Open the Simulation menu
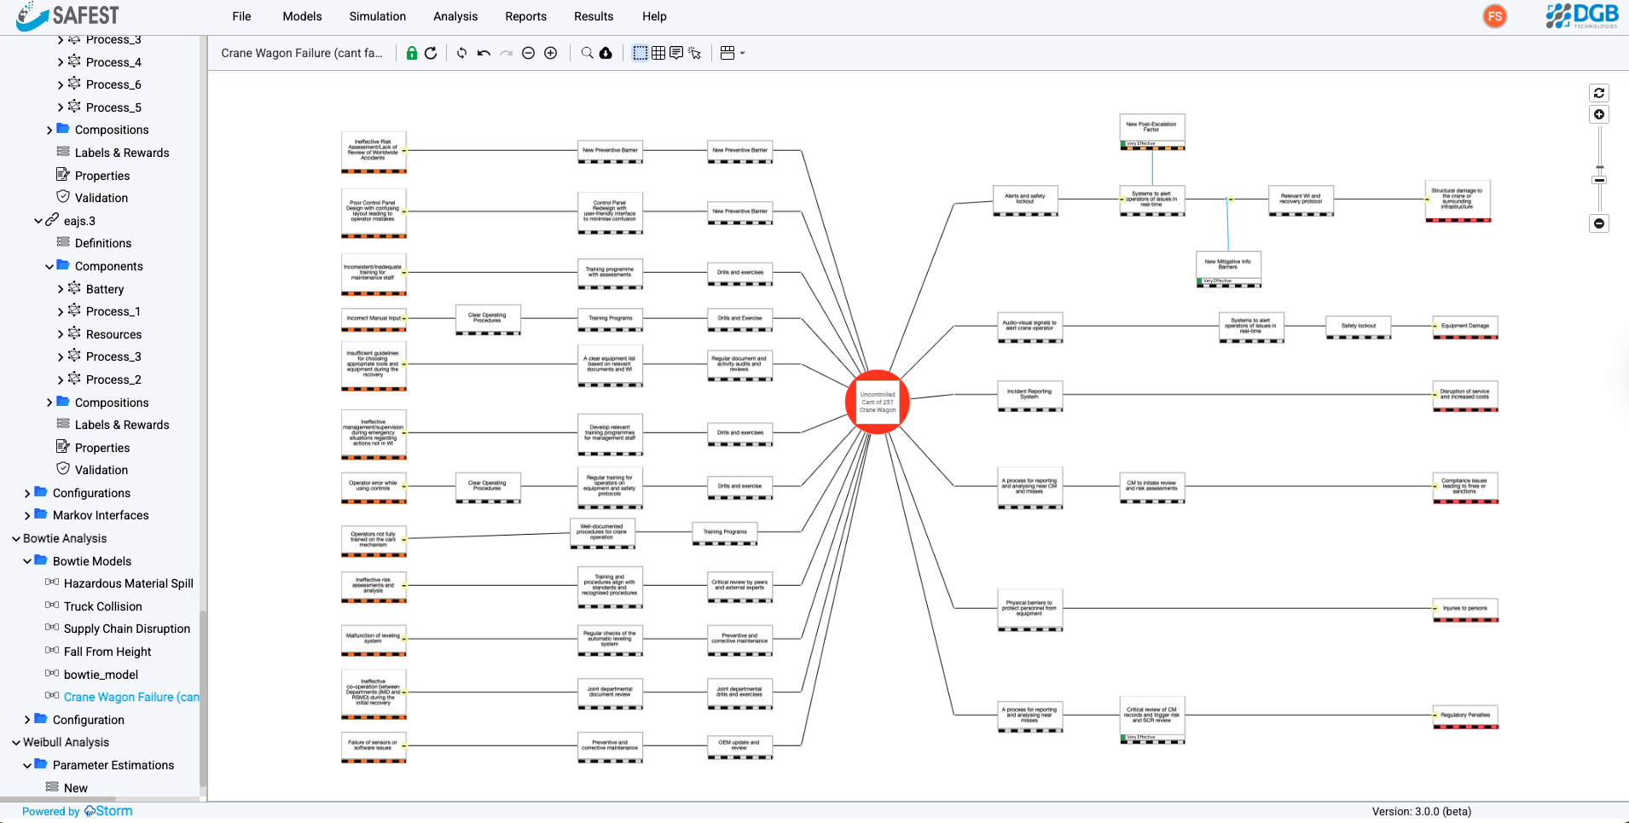 tap(377, 16)
